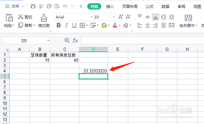
Task: Select cell with text 足球数量
Action: tap(40, 55)
